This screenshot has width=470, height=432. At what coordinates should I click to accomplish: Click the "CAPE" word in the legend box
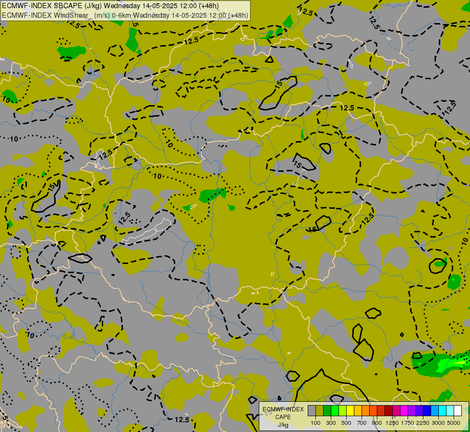tap(283, 417)
